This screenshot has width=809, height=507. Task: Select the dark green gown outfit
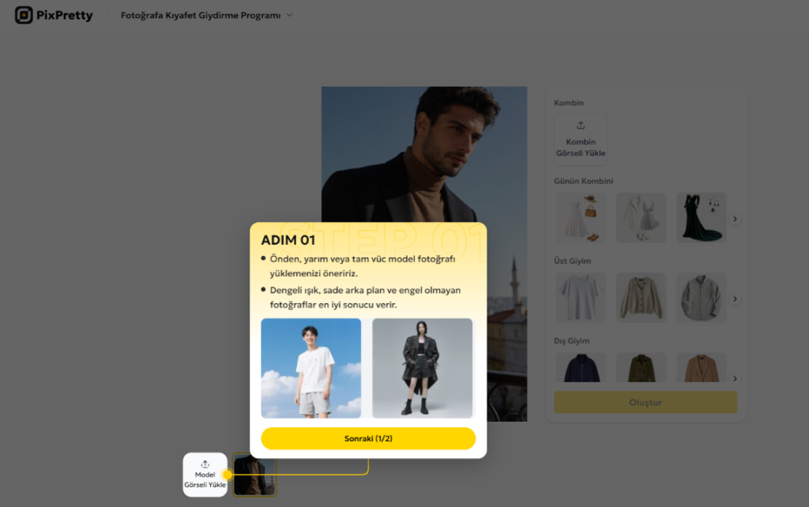click(x=701, y=218)
